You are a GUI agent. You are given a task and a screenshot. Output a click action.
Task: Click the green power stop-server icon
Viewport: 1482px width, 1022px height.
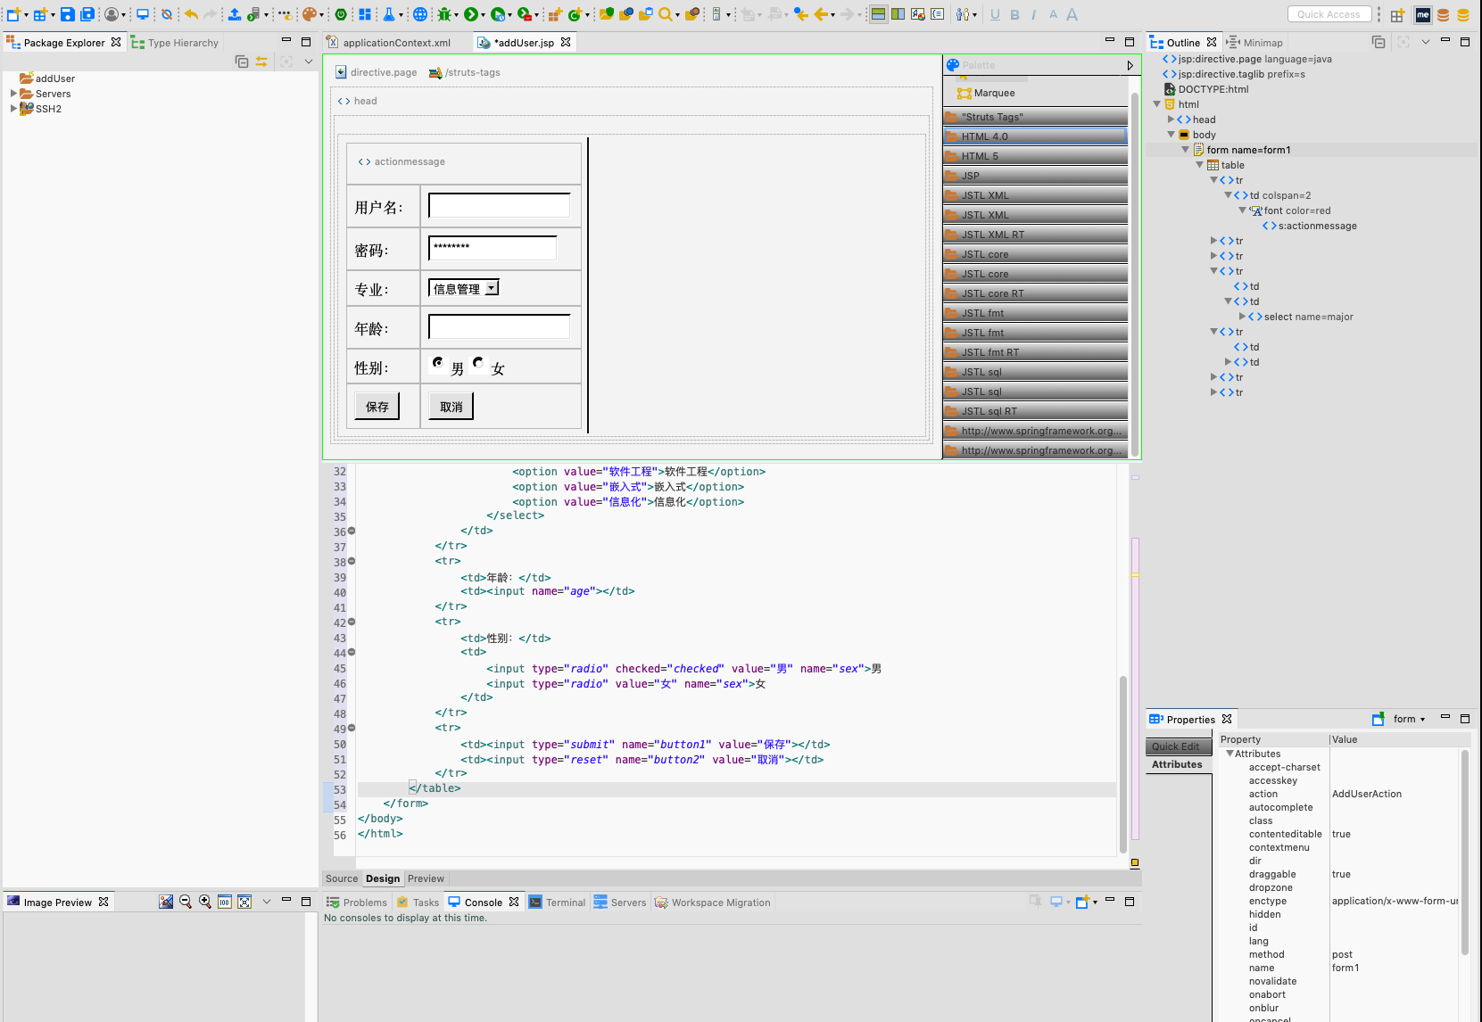(x=341, y=14)
